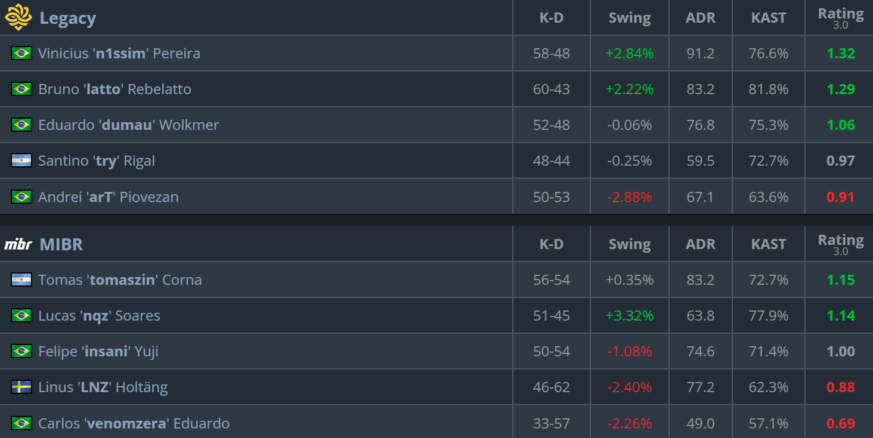Click the Argentina flag beside Santino 'try' Rigal

[x=21, y=160]
